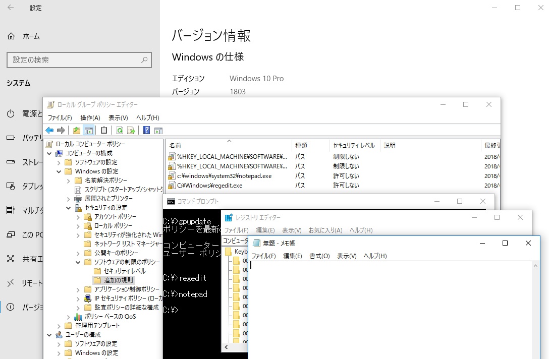Select ホーム in Settings sidebar
The height and width of the screenshot is (359, 549).
31,36
